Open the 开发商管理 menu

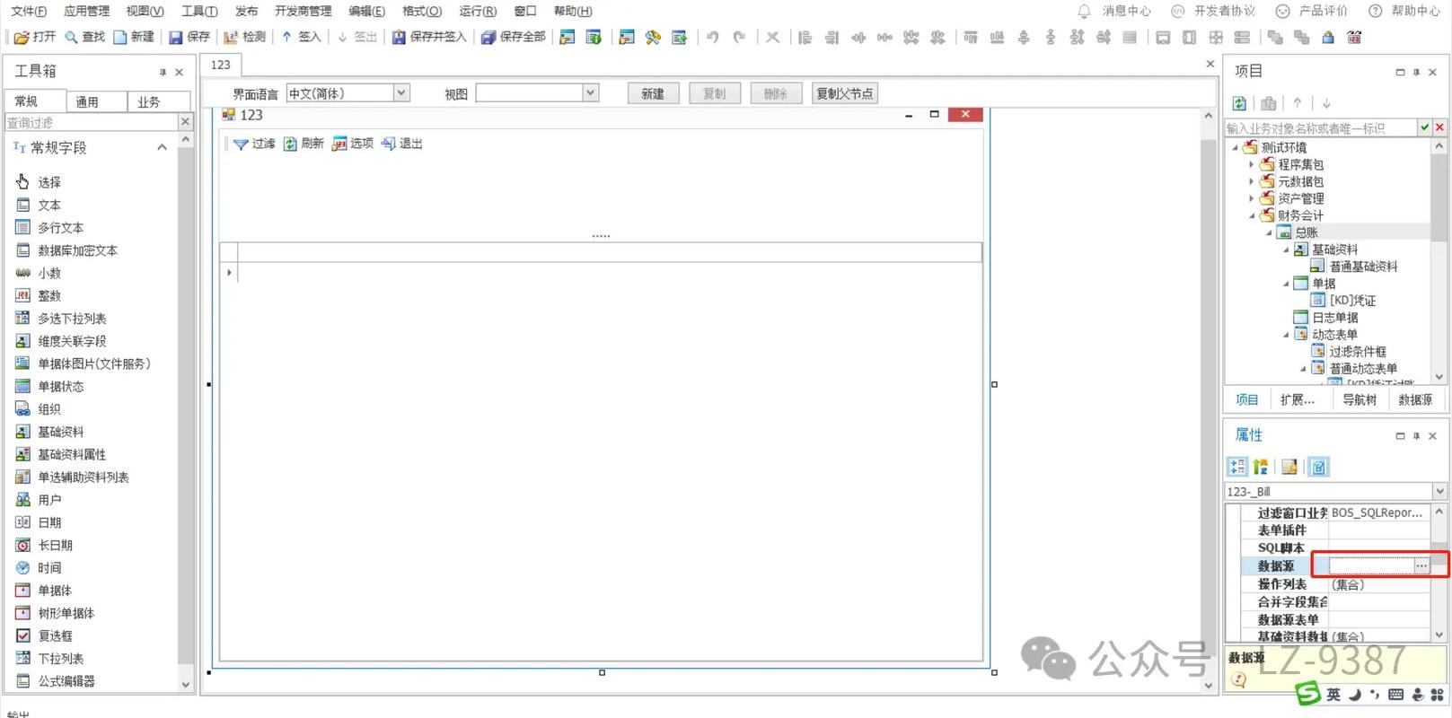[x=303, y=11]
